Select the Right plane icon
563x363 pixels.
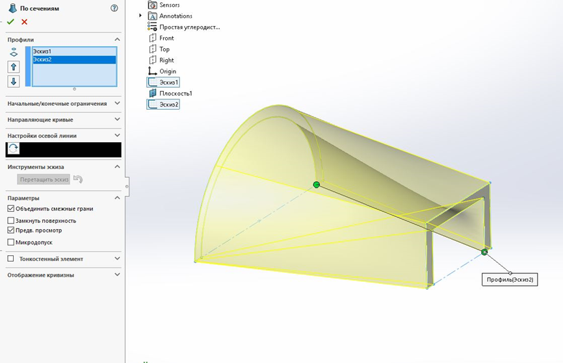tap(153, 60)
